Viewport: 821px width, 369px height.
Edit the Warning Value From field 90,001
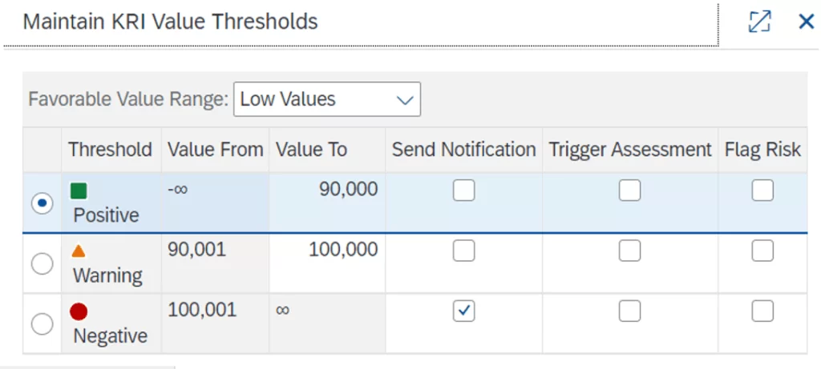(197, 250)
